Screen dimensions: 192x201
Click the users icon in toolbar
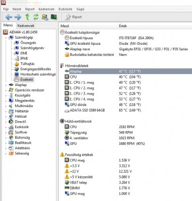45,17
